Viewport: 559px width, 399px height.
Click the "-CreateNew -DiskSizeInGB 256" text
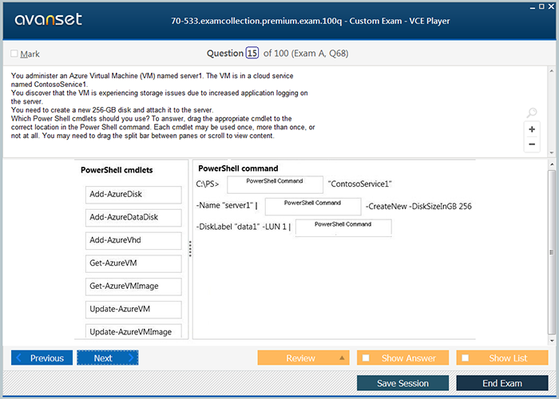tap(418, 206)
